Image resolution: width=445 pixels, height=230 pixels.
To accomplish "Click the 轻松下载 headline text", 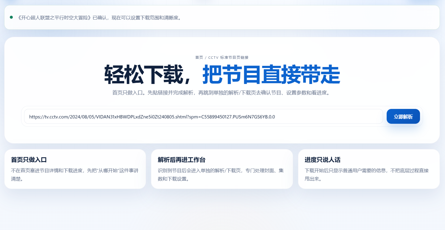I will 147,75.
